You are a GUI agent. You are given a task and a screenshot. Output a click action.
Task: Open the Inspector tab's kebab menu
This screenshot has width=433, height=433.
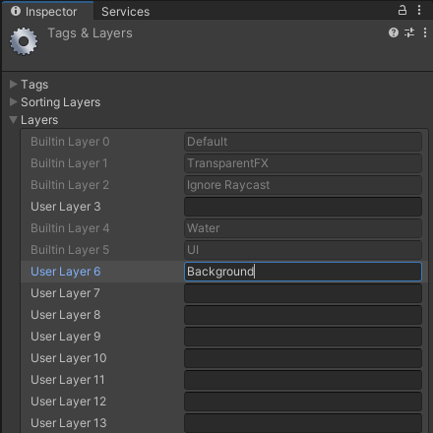point(419,10)
